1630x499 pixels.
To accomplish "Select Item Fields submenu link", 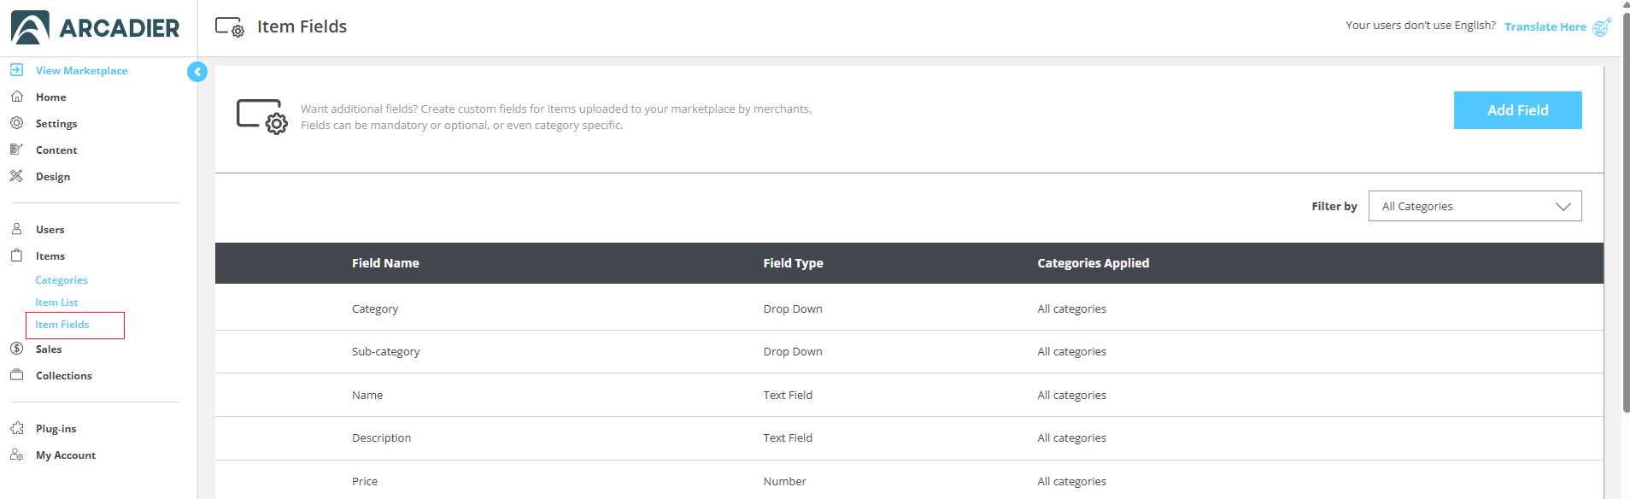I will pos(62,325).
